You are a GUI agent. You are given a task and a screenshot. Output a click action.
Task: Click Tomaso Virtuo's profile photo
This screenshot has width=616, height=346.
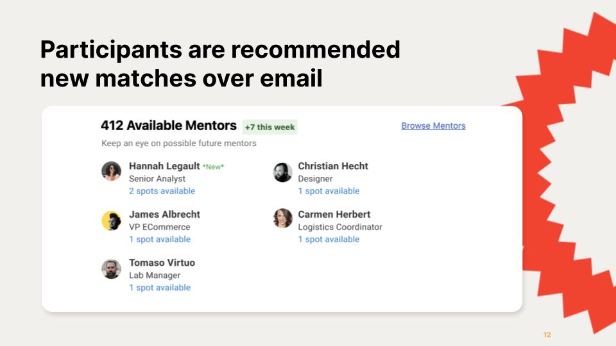tap(112, 268)
